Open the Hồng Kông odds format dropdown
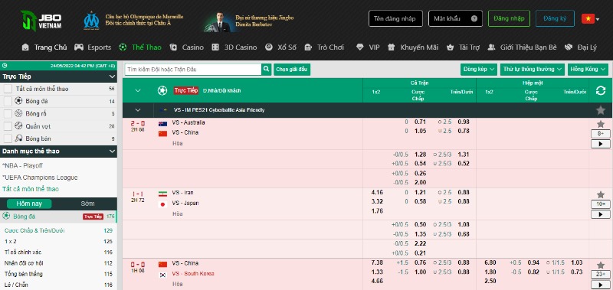 pyautogui.click(x=588, y=70)
